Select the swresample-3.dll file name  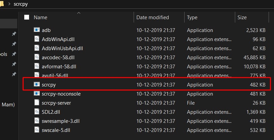point(61,121)
